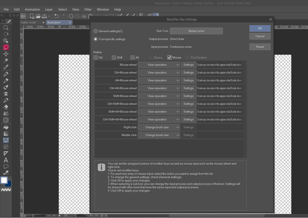This screenshot has height=218, width=308.
Task: Select the paint bucket Fill tool
Action: click(6, 127)
